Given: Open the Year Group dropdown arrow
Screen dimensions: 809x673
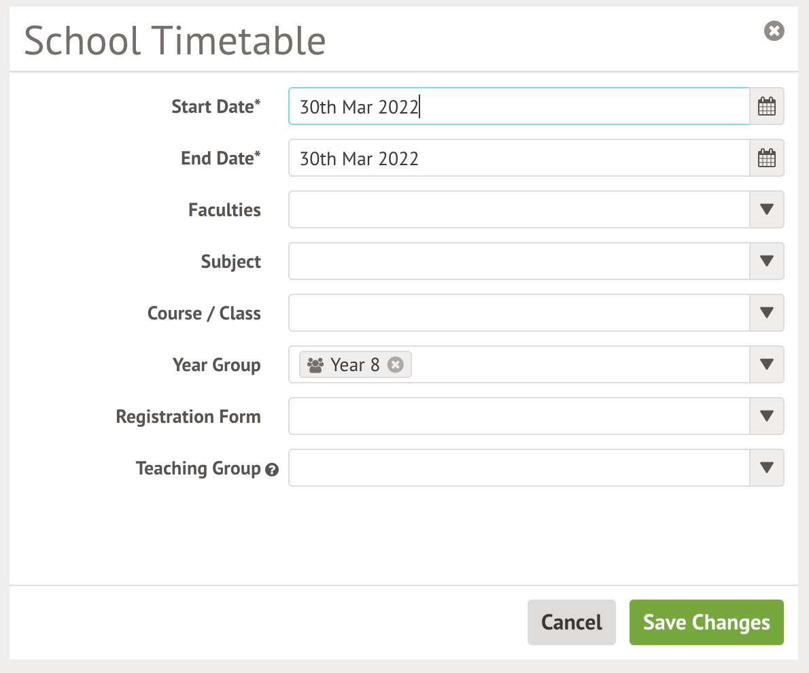Looking at the screenshot, I should pos(767,364).
